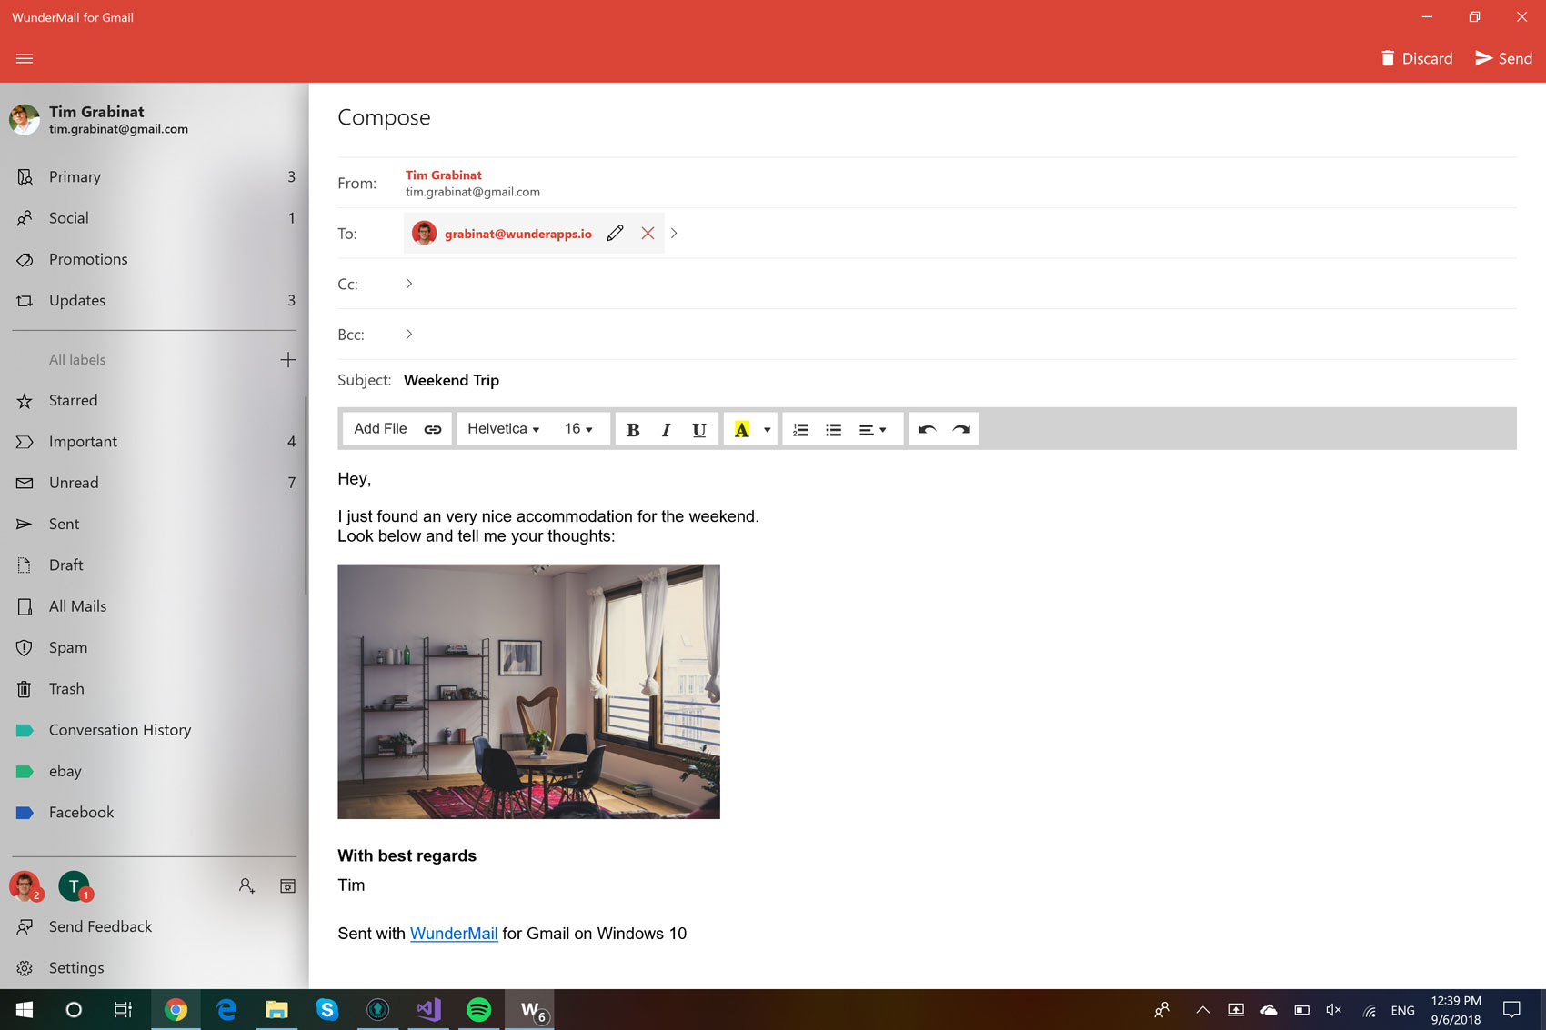The width and height of the screenshot is (1546, 1030).
Task: Open the Starred folder
Action: click(x=155, y=400)
